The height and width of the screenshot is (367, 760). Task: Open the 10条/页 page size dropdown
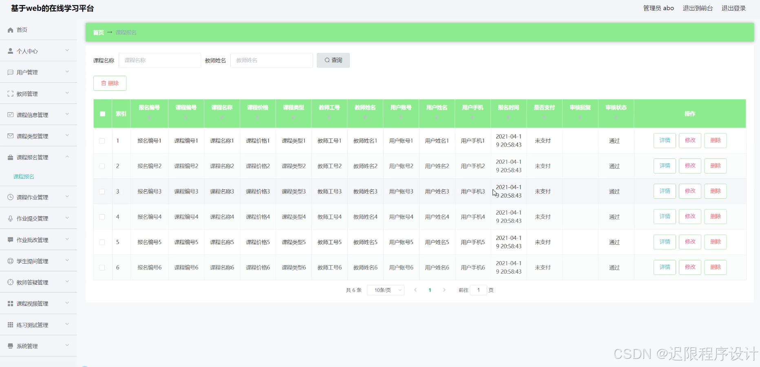point(385,290)
